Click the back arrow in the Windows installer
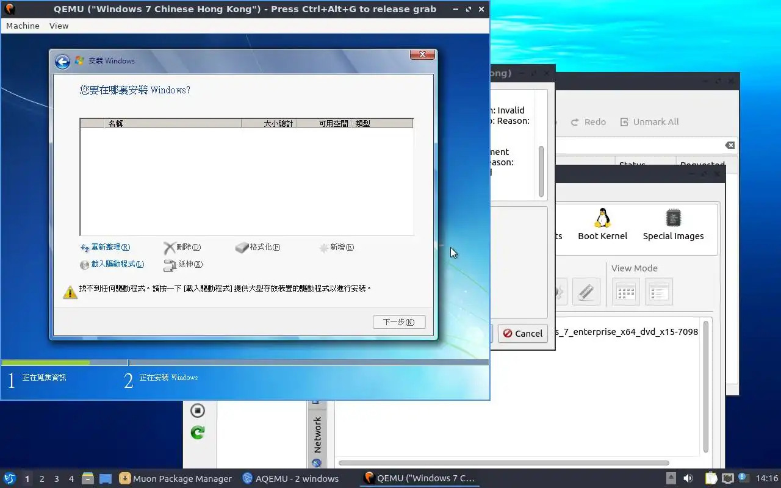Screen dimensions: 781x488 coord(62,61)
